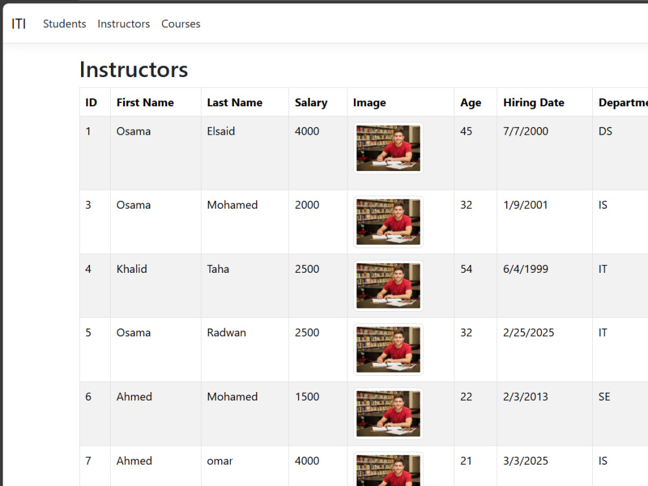
Task: Click the Last Name column header
Action: [x=235, y=102]
